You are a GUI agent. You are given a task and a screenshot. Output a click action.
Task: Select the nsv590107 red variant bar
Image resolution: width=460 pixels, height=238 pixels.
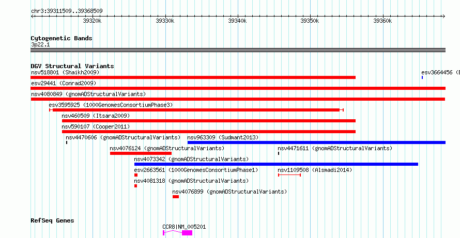point(209,132)
